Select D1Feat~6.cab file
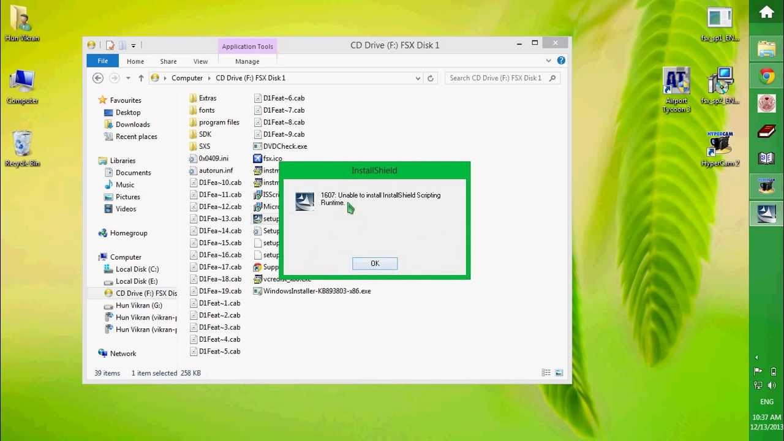Viewport: 784px width, 441px height. (x=284, y=98)
